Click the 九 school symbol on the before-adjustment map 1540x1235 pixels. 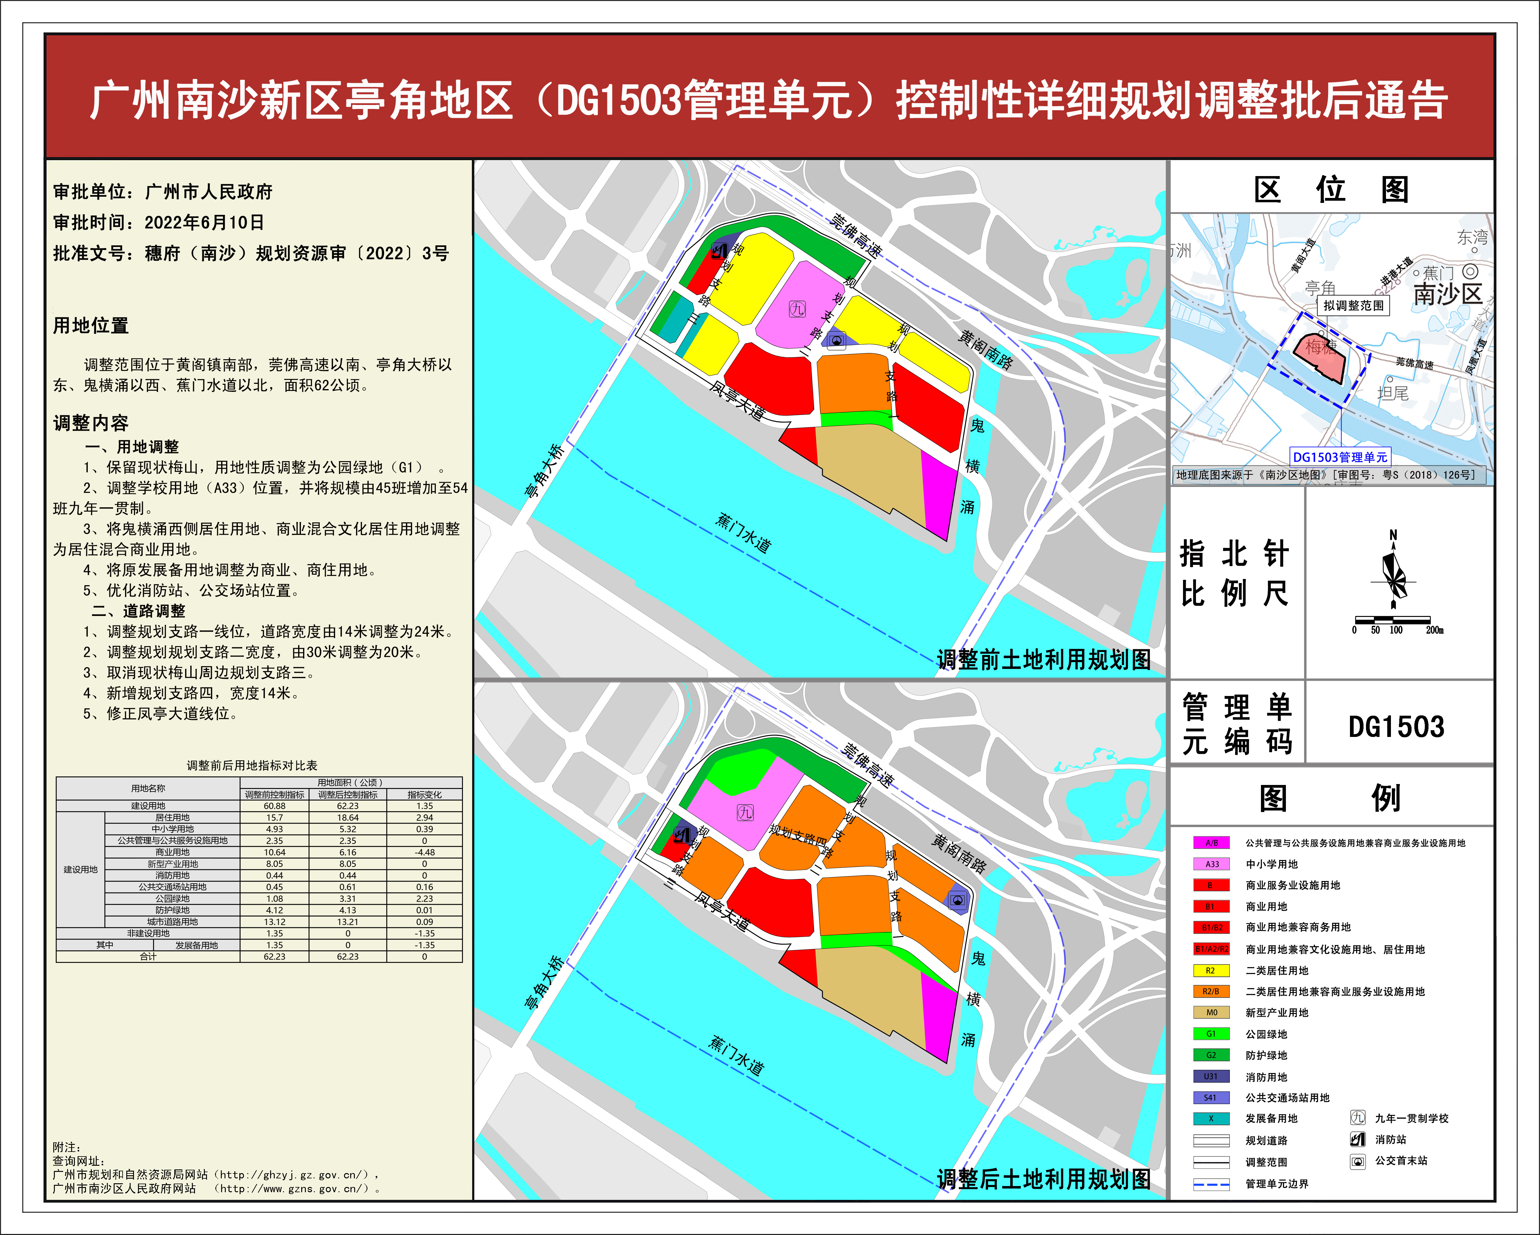coord(797,309)
